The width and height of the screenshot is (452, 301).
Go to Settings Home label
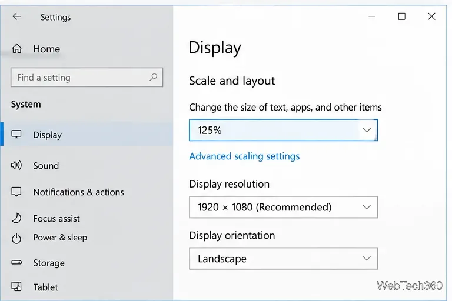click(46, 49)
